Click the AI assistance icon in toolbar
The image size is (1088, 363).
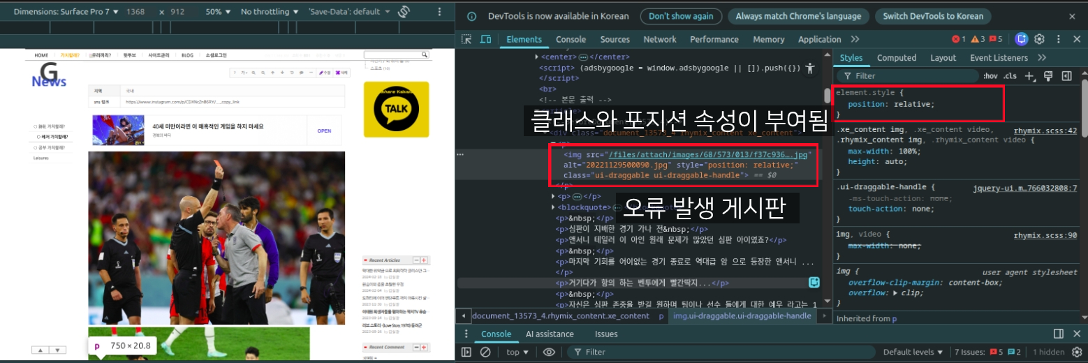pyautogui.click(x=1022, y=39)
